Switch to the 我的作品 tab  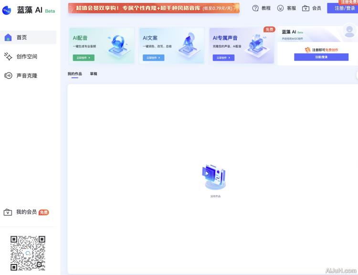(x=74, y=74)
